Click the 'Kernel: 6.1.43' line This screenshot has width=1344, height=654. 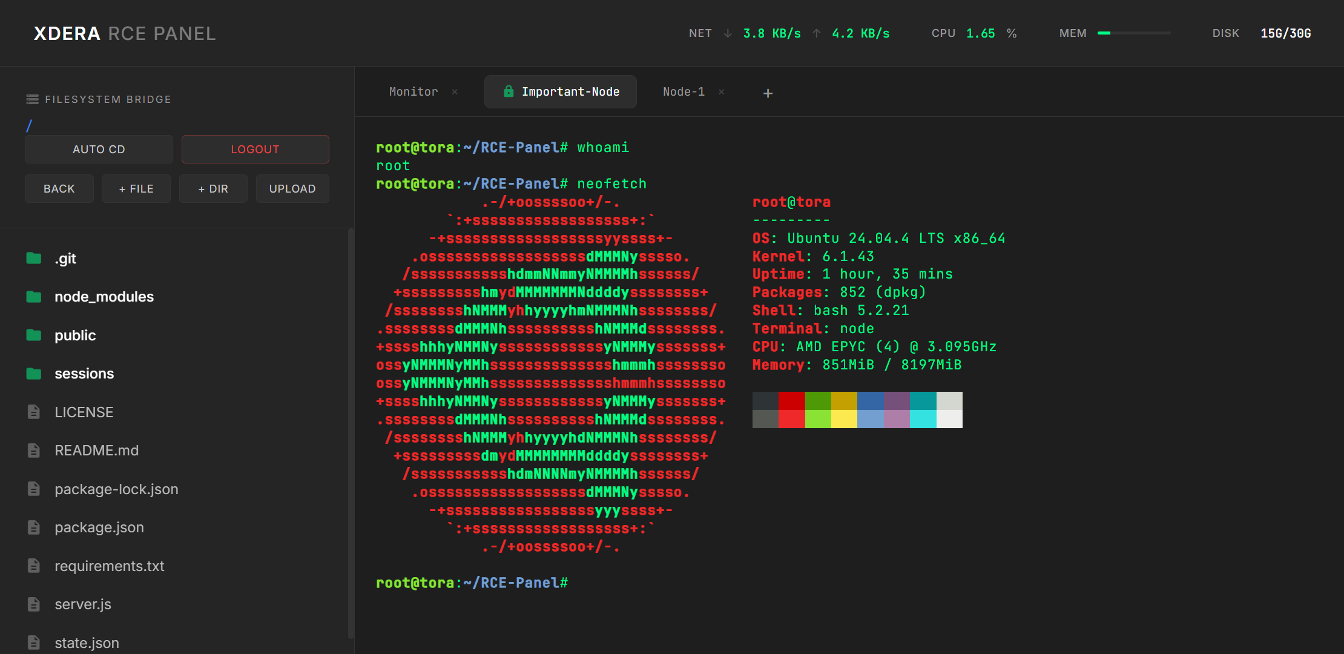813,256
